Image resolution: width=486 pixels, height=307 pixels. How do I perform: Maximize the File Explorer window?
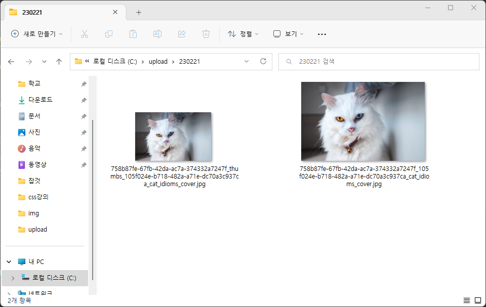pyautogui.click(x=451, y=8)
